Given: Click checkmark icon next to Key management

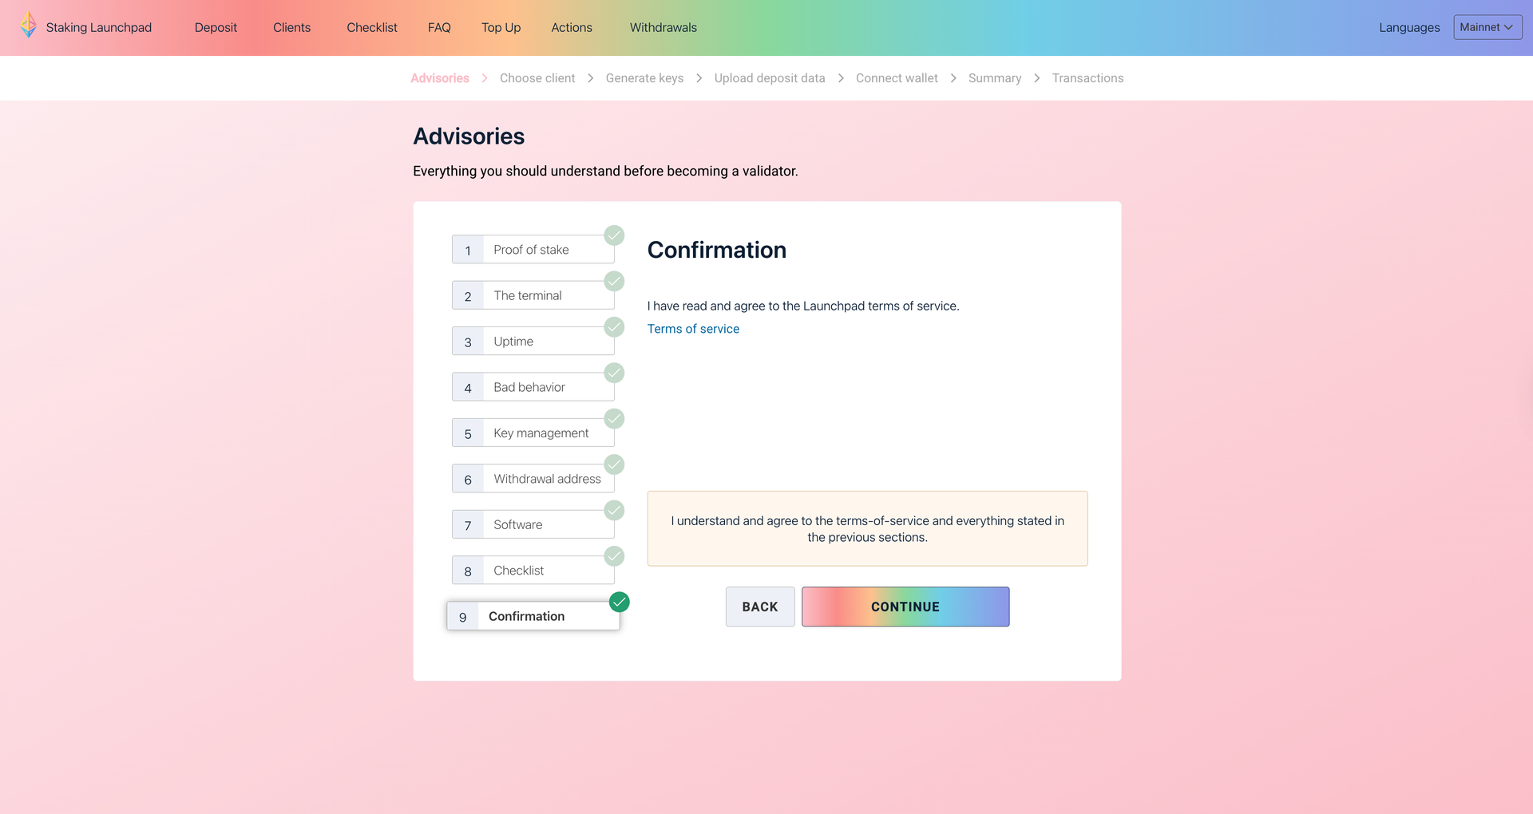Looking at the screenshot, I should (x=614, y=418).
